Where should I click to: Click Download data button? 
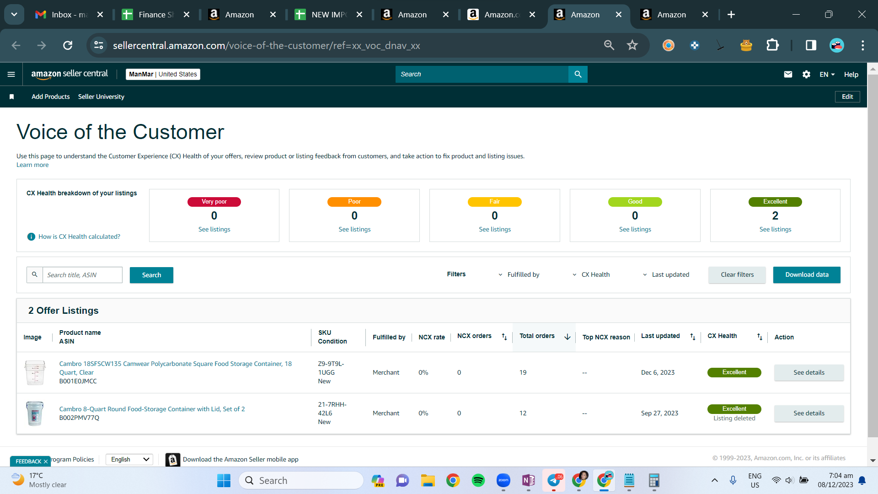pyautogui.click(x=807, y=274)
